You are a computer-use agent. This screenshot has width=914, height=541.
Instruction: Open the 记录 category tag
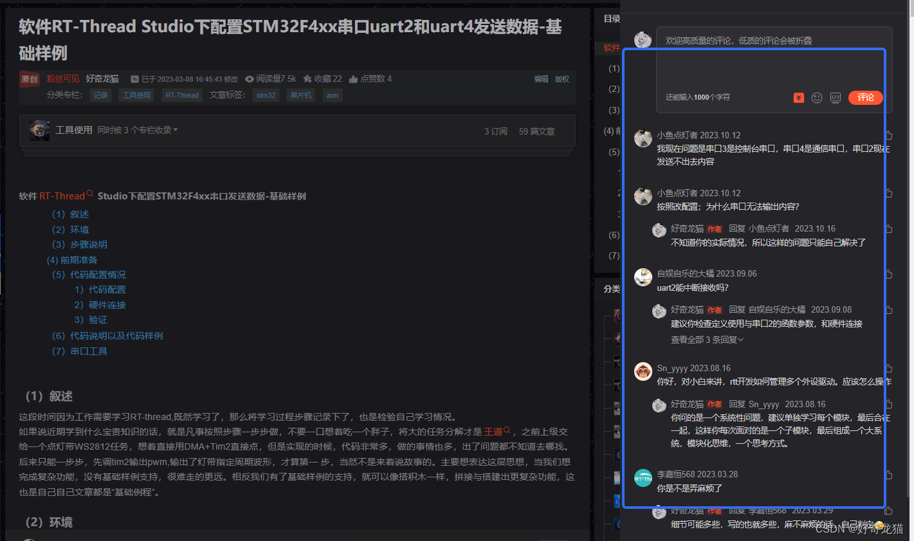click(101, 95)
